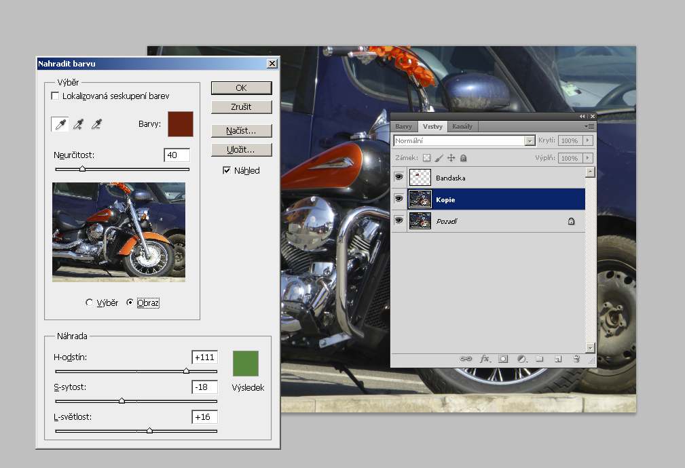Click the lock all padlock icon
This screenshot has height=468, width=685.
click(x=463, y=158)
